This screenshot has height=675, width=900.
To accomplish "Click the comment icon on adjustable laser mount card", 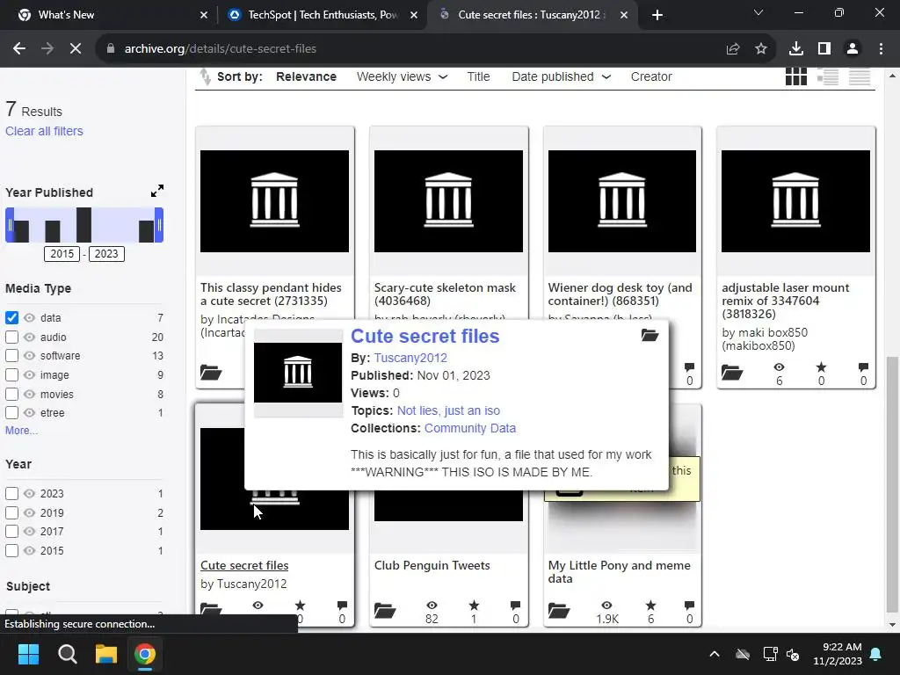I will coord(863,367).
